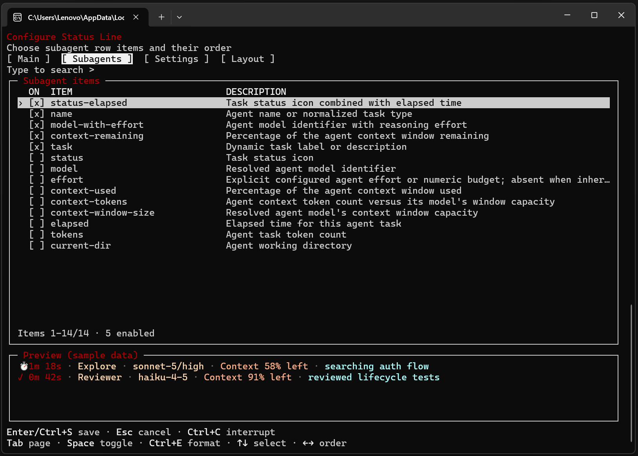Image resolution: width=638 pixels, height=456 pixels.
Task: Click 'Agent task token count' description
Action: [286, 234]
